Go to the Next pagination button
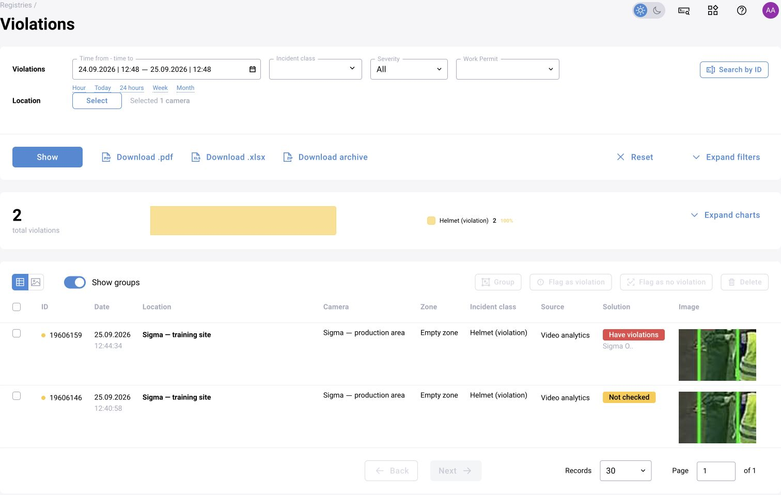Image resolution: width=781 pixels, height=495 pixels. point(456,471)
